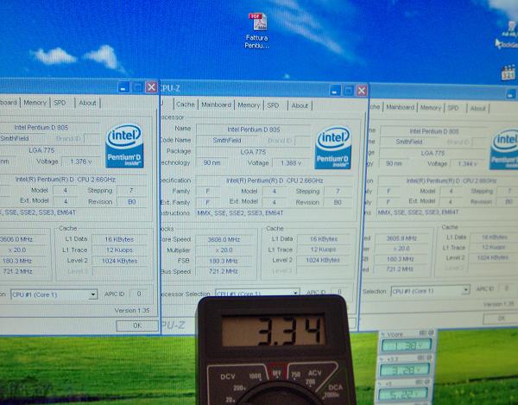Go to About tab in middle CPU-Z window

[x=300, y=105]
